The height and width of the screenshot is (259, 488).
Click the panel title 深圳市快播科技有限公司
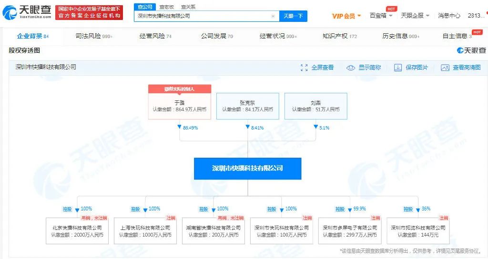(46, 67)
